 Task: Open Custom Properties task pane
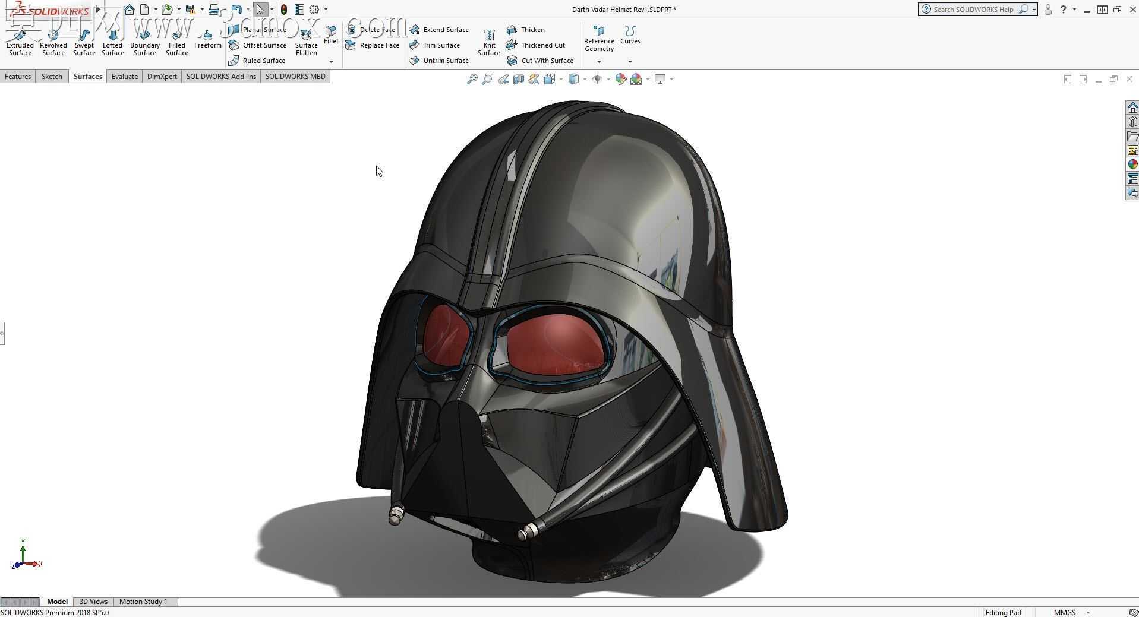click(x=1132, y=179)
